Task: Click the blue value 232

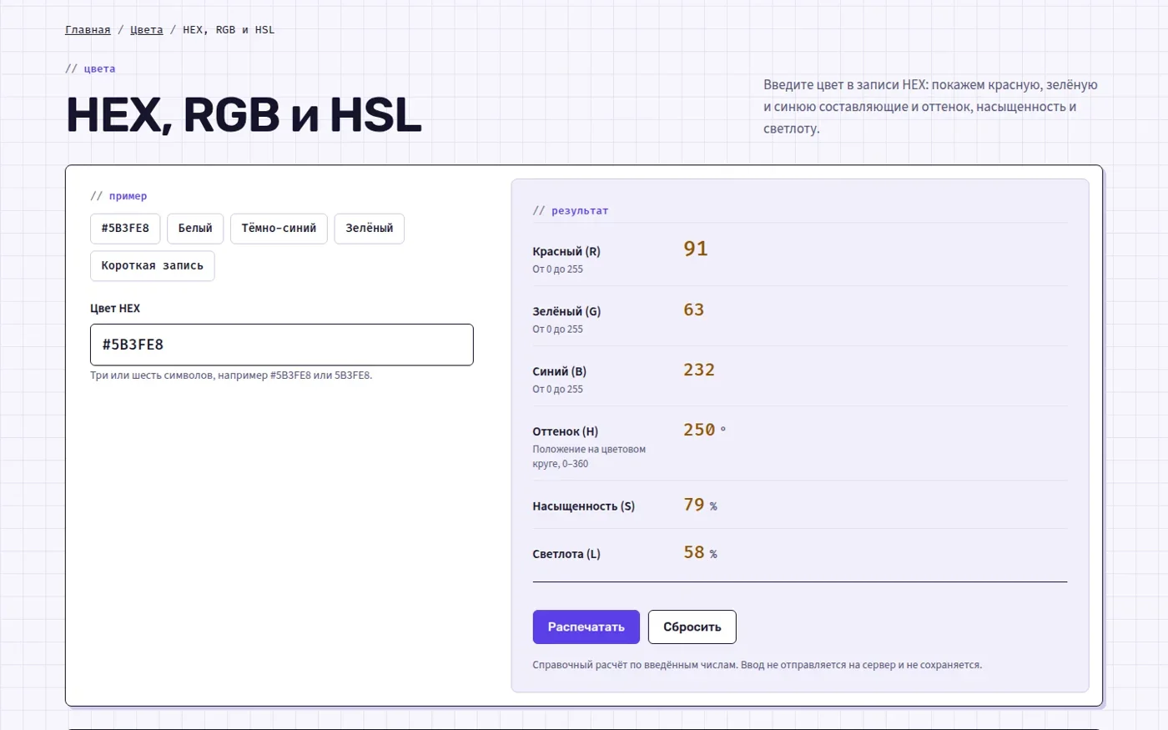Action: coord(699,370)
